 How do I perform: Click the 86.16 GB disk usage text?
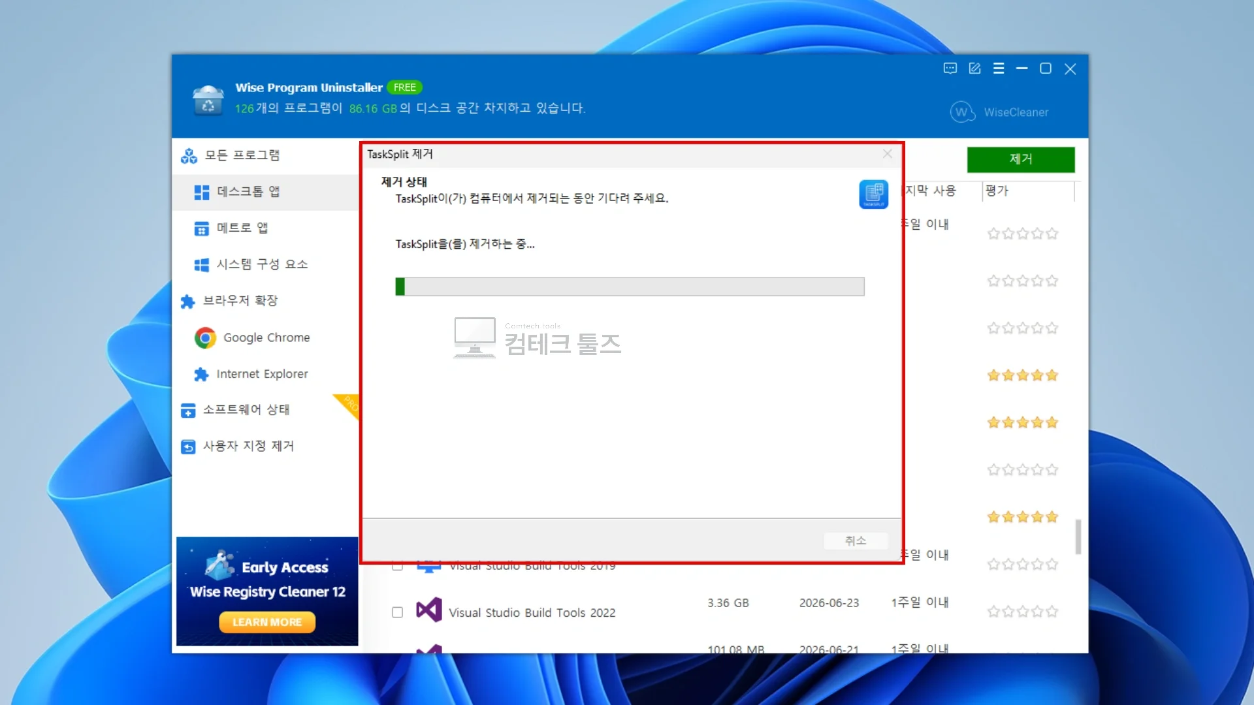point(373,109)
